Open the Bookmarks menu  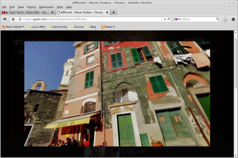point(46,7)
